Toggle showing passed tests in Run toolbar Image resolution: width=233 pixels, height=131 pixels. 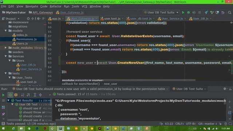coord(10,95)
